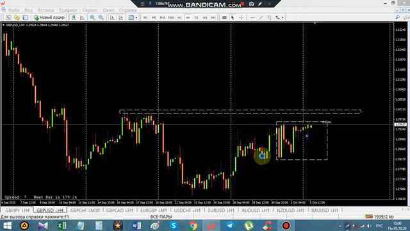Image resolution: width=410 pixels, height=231 pixels.
Task: Click the GBPUSD chart title triangle
Action: click(3, 25)
